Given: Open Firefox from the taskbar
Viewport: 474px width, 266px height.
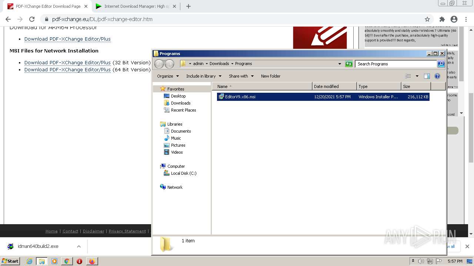Looking at the screenshot, I should coord(91,261).
